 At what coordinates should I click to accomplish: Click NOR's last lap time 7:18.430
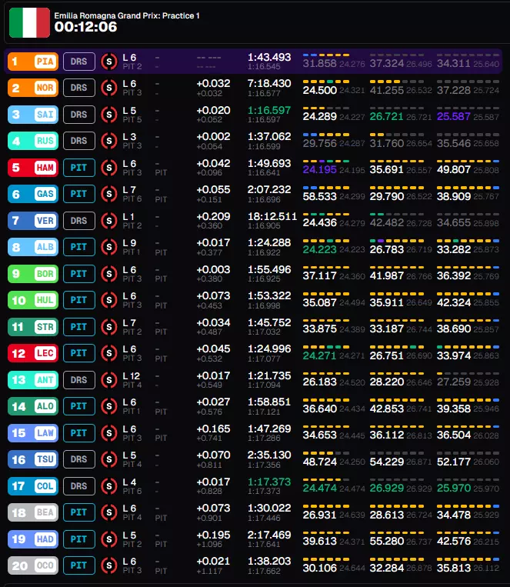[x=269, y=83]
